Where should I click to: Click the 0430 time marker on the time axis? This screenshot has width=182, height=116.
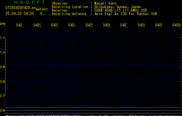(x=177, y=25)
